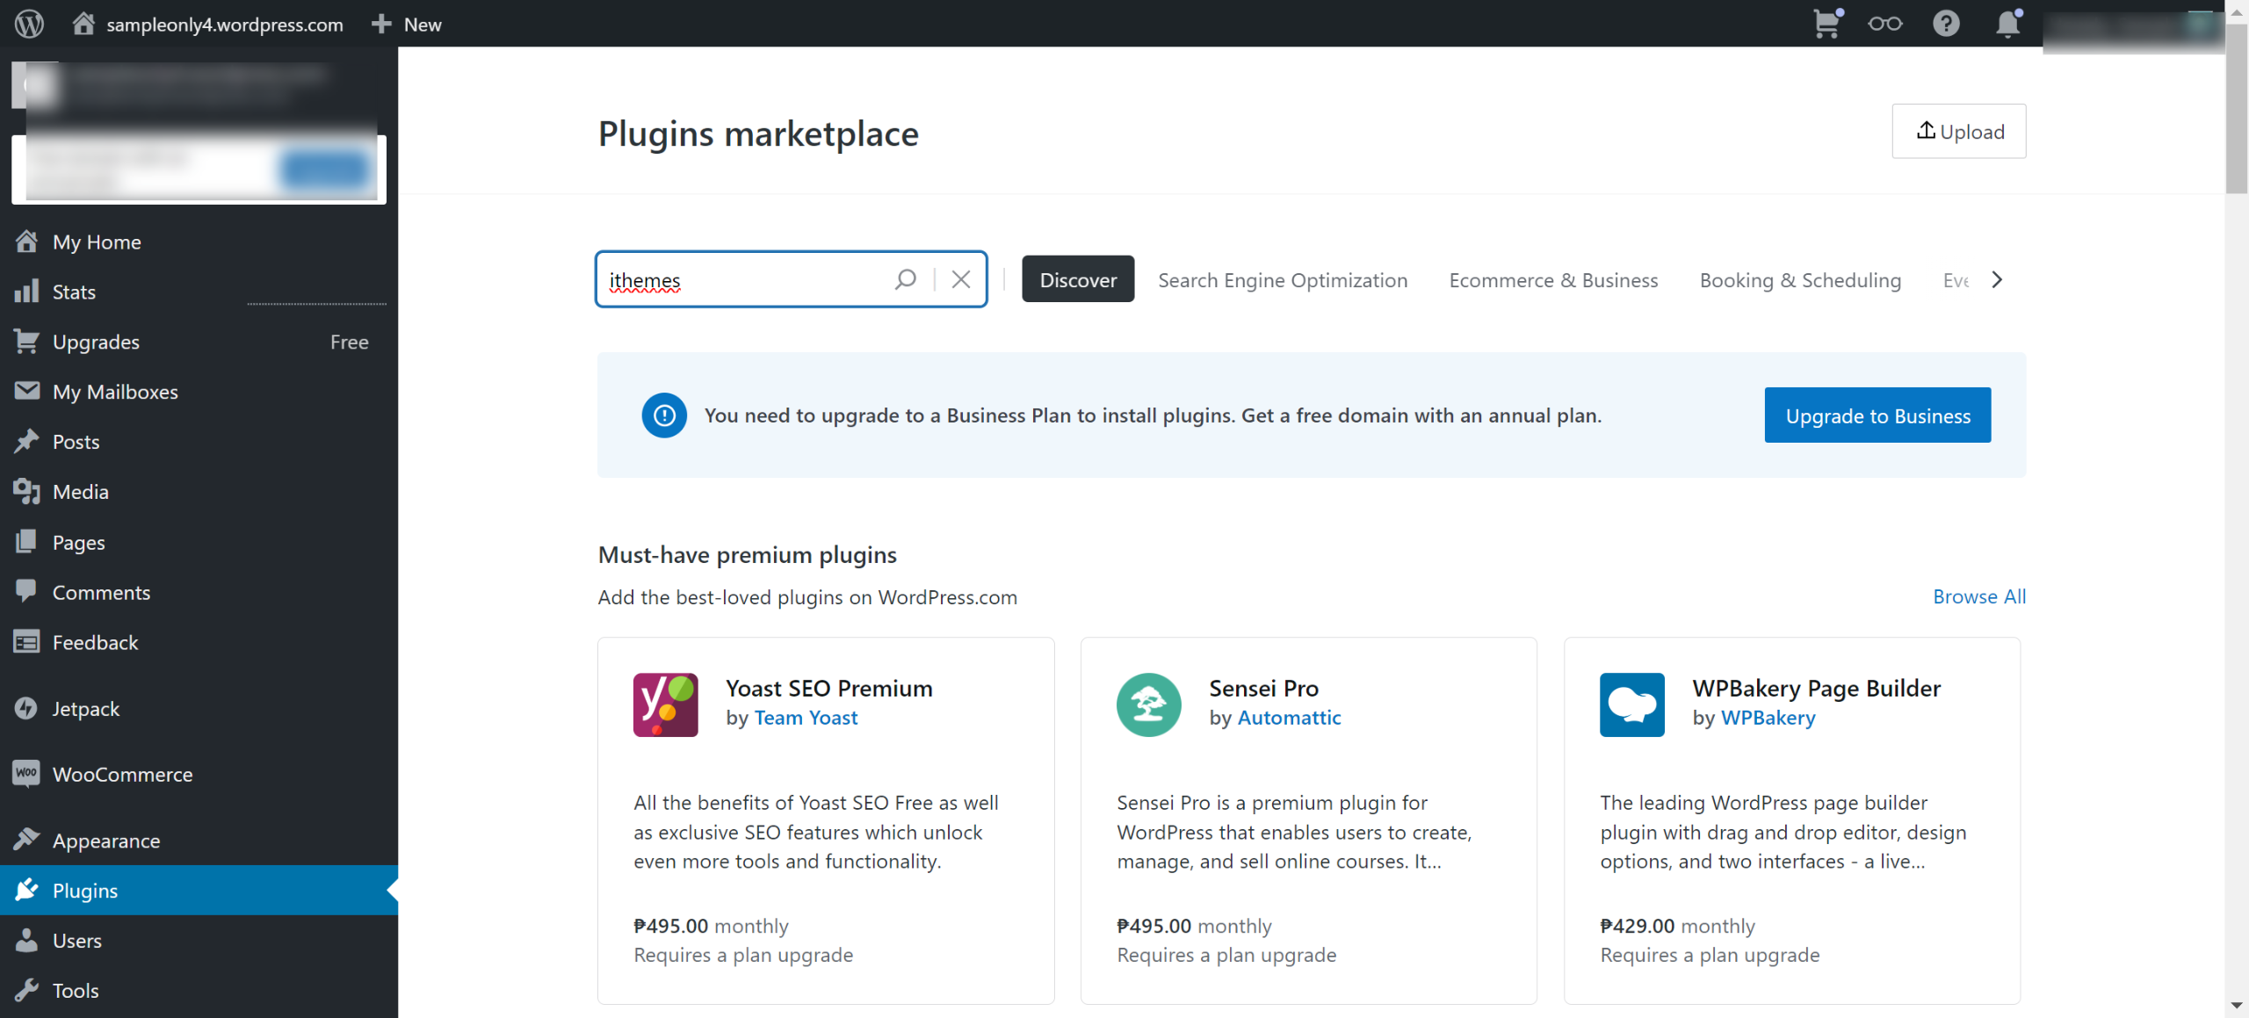Select Booking & Scheduling category

[x=1800, y=279]
